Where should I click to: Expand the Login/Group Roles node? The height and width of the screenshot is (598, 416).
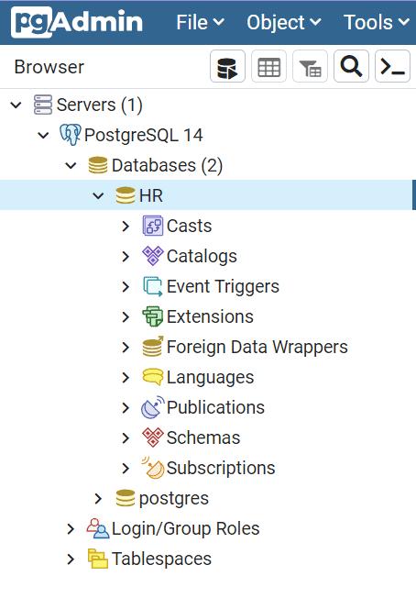coord(71,528)
